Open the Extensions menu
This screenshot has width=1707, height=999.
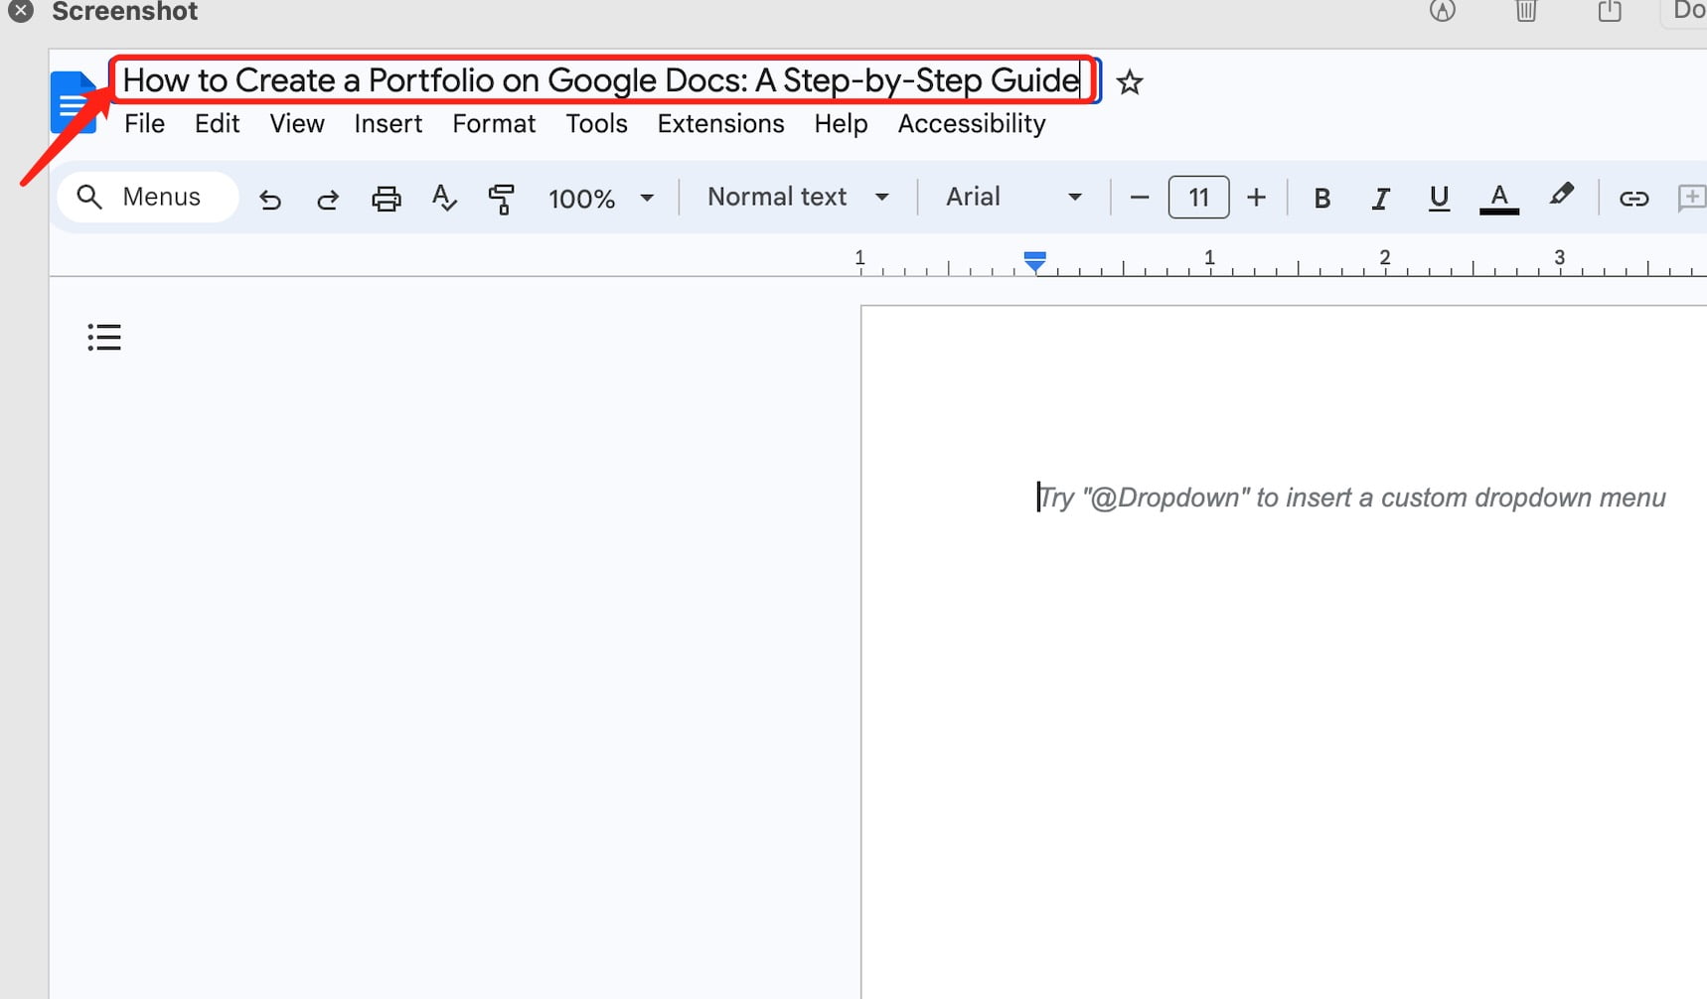[720, 124]
